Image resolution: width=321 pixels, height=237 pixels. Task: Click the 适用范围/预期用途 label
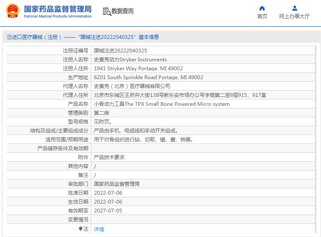coord(67,140)
